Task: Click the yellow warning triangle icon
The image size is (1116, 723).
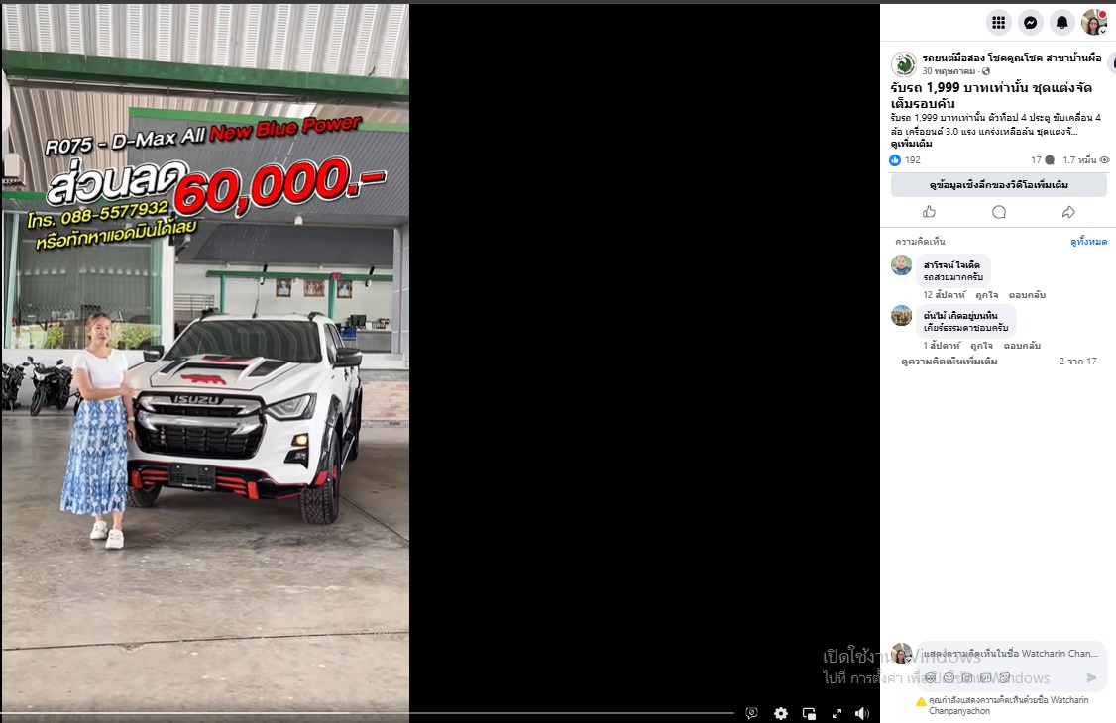Action: tap(921, 701)
